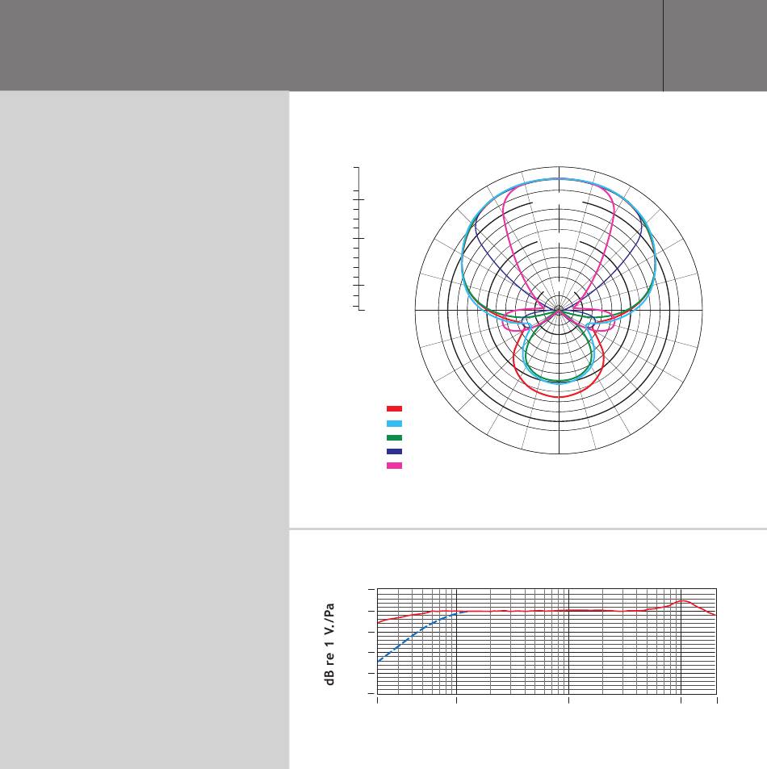The image size is (767, 769).
Task: Select the navy blue legend swatch
Action: click(394, 452)
